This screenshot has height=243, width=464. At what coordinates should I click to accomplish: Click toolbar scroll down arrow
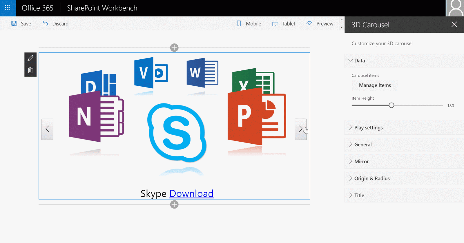point(342,27)
